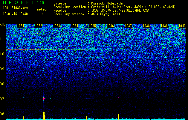
Task: Click the 'Receiving antenna' label
Action: click(69, 14)
